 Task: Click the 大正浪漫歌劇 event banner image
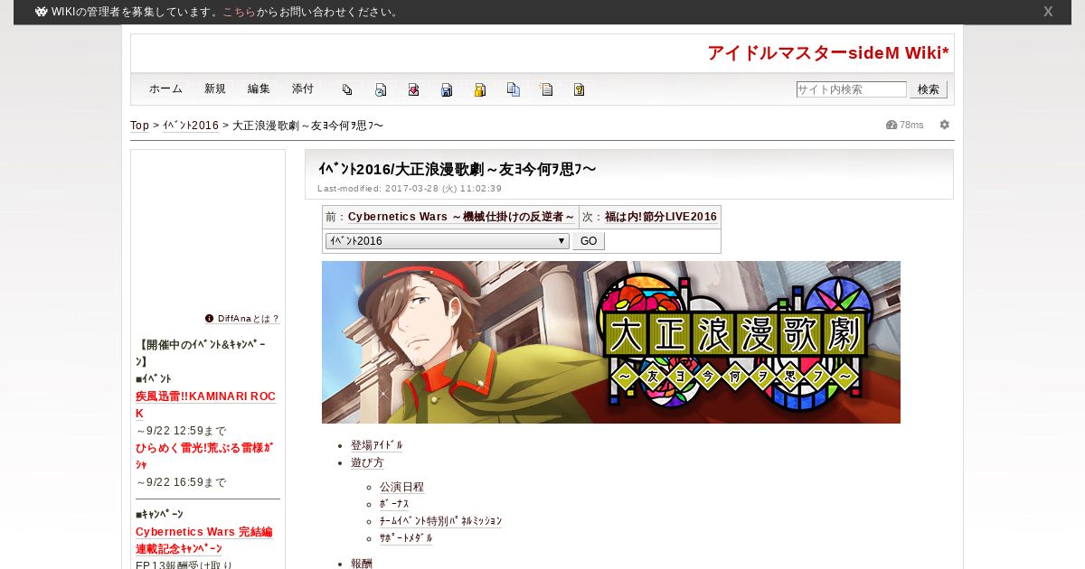pos(611,342)
